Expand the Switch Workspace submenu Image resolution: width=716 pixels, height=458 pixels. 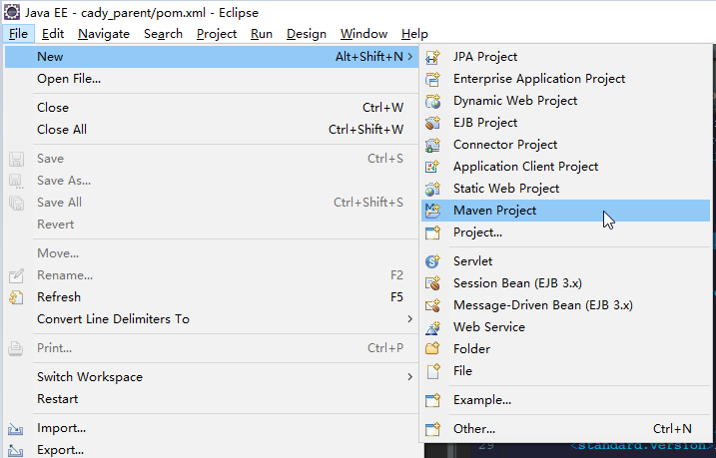coord(410,377)
